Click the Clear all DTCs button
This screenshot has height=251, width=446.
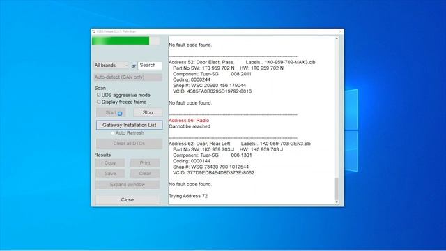(129, 144)
